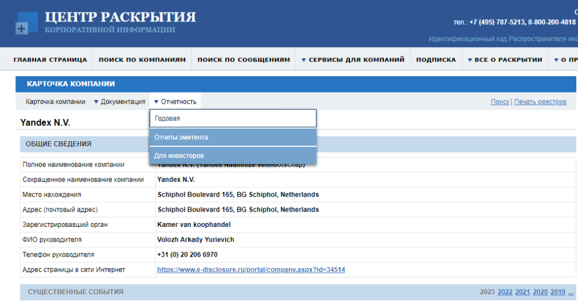This screenshot has width=578, height=302.
Task: Choose Отчеты эмитента in menu
Action: click(x=233, y=137)
